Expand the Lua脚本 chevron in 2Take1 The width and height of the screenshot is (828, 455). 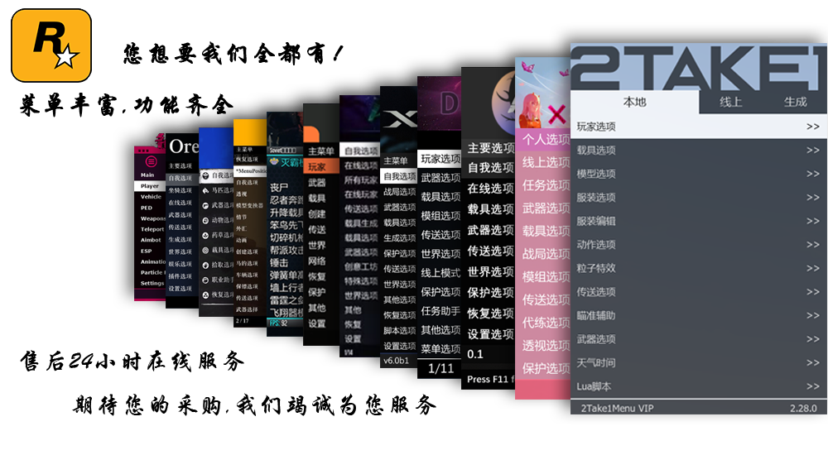coord(813,386)
